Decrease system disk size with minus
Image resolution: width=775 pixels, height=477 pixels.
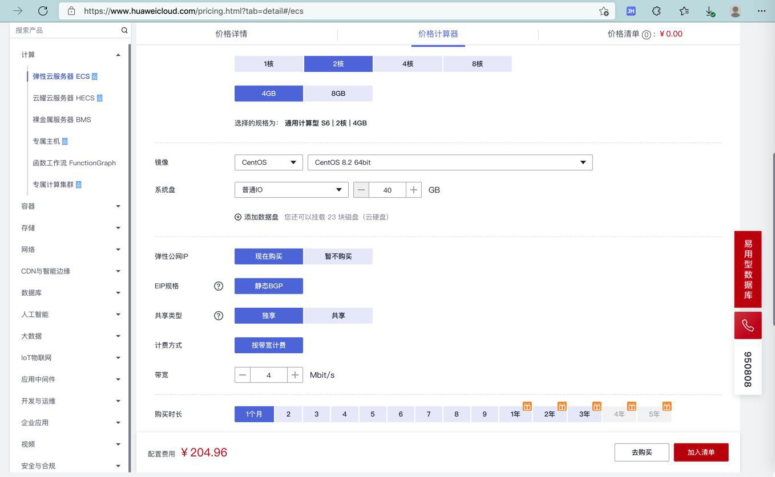coord(361,190)
